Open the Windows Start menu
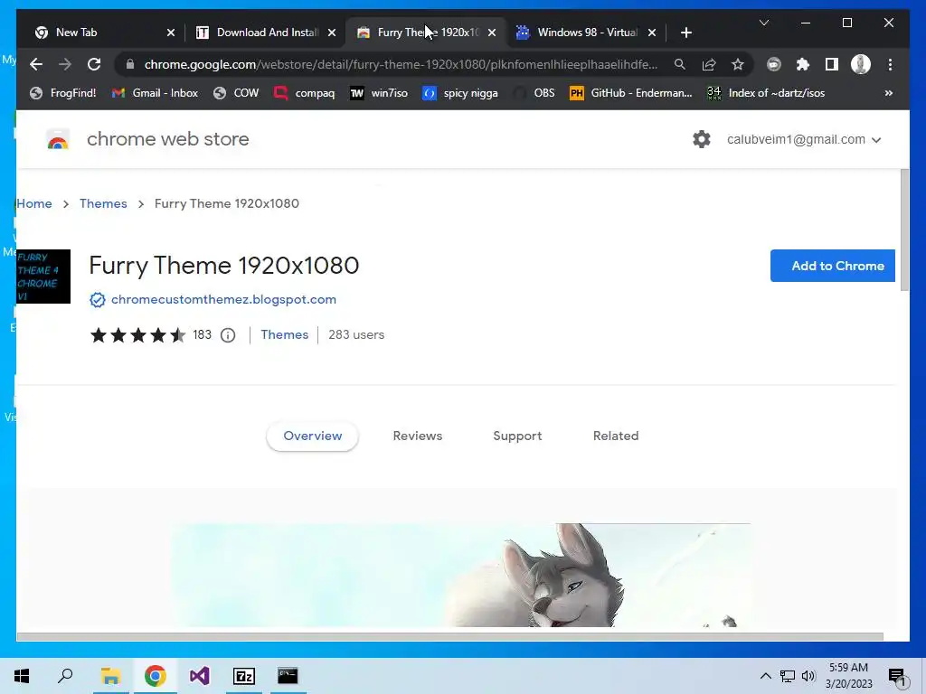The image size is (926, 694). pyautogui.click(x=22, y=676)
